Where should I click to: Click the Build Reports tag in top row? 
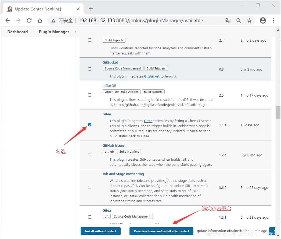coord(114,40)
